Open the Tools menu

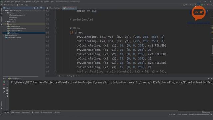[38, 2]
